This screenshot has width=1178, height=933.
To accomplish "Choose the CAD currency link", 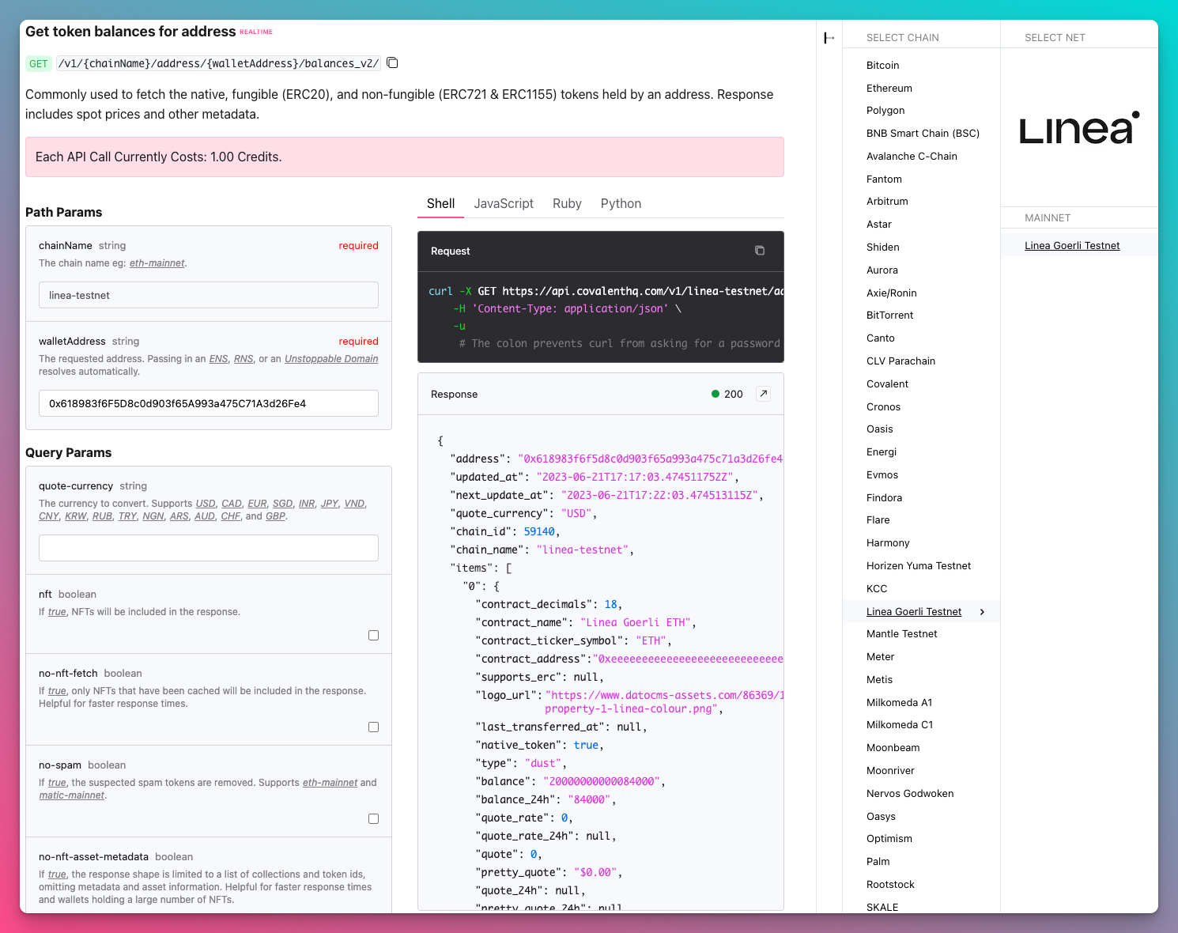I will [x=232, y=504].
